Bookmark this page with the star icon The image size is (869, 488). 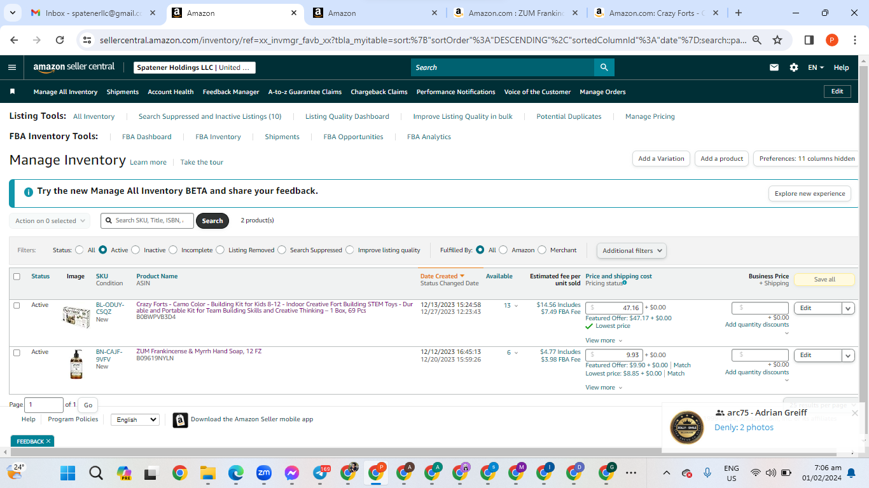click(x=777, y=40)
